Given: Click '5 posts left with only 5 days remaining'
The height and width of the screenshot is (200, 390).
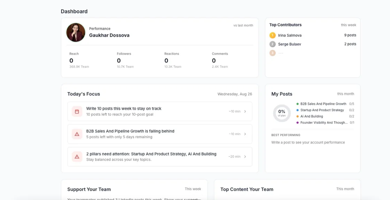Looking at the screenshot, I should pos(119,137).
